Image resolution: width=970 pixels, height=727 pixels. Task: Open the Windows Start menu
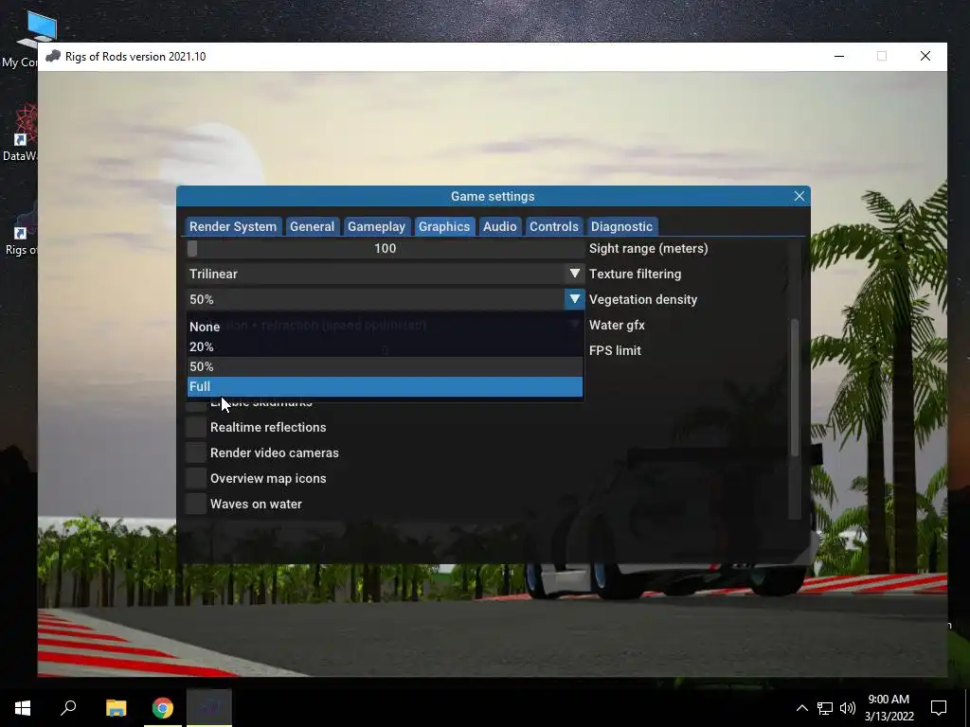(x=23, y=708)
